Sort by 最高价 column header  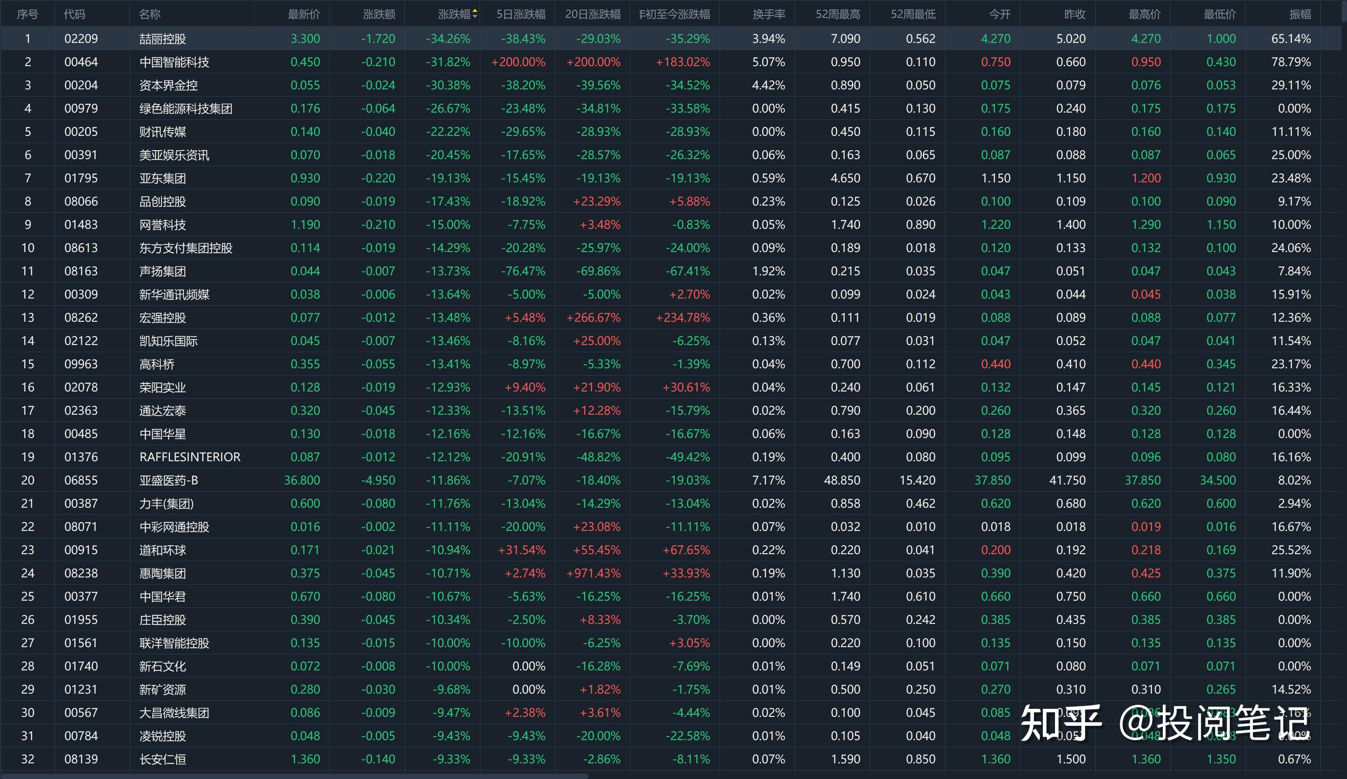click(x=1144, y=14)
